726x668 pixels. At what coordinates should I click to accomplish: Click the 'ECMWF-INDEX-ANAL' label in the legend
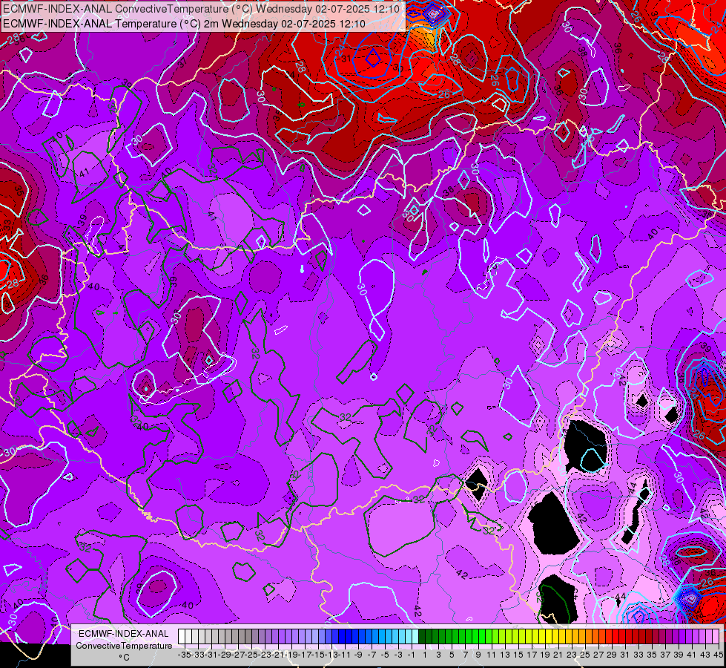124,634
